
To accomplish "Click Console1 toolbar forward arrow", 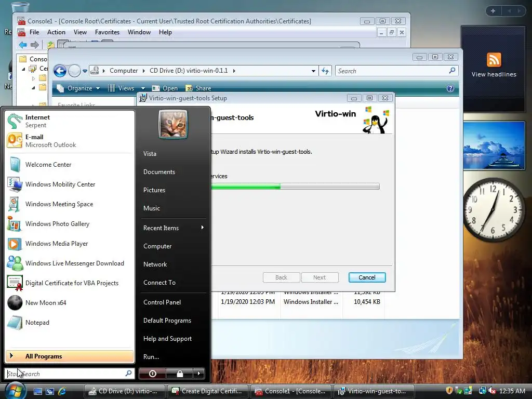I will [x=35, y=45].
